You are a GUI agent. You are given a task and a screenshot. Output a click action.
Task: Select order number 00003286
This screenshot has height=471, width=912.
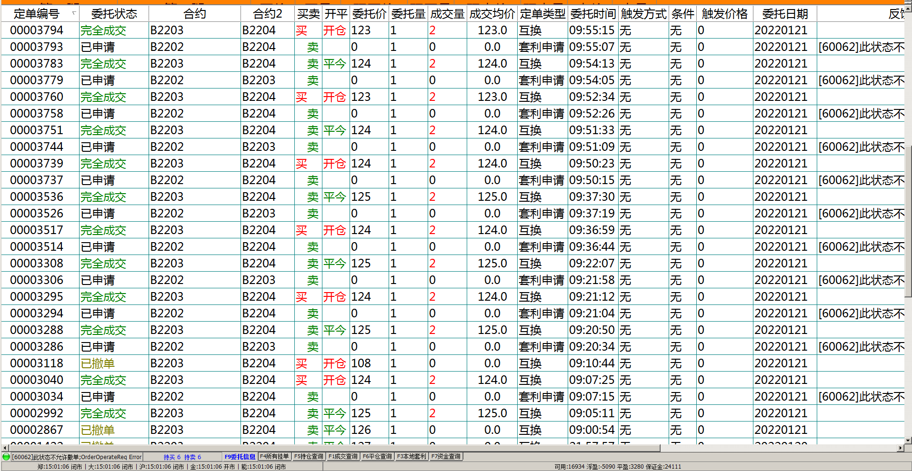37,347
